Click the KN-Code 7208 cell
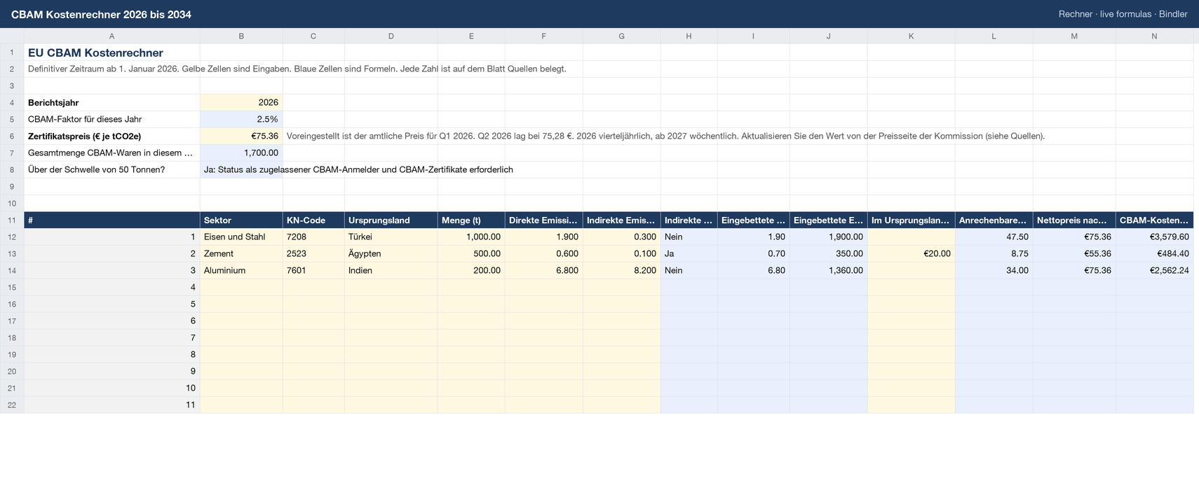The image size is (1199, 504). (313, 237)
